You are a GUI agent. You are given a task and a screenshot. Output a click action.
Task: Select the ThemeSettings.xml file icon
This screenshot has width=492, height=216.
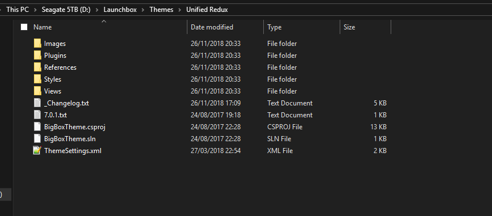click(37, 151)
